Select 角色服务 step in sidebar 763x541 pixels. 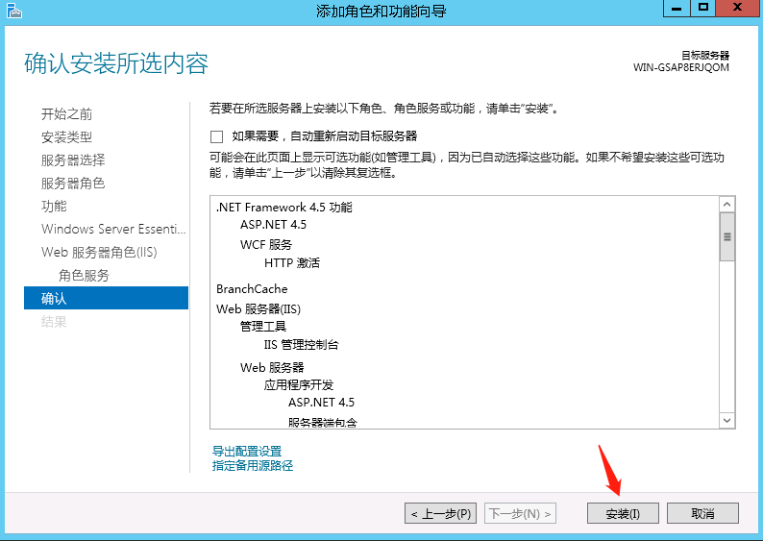coord(84,276)
